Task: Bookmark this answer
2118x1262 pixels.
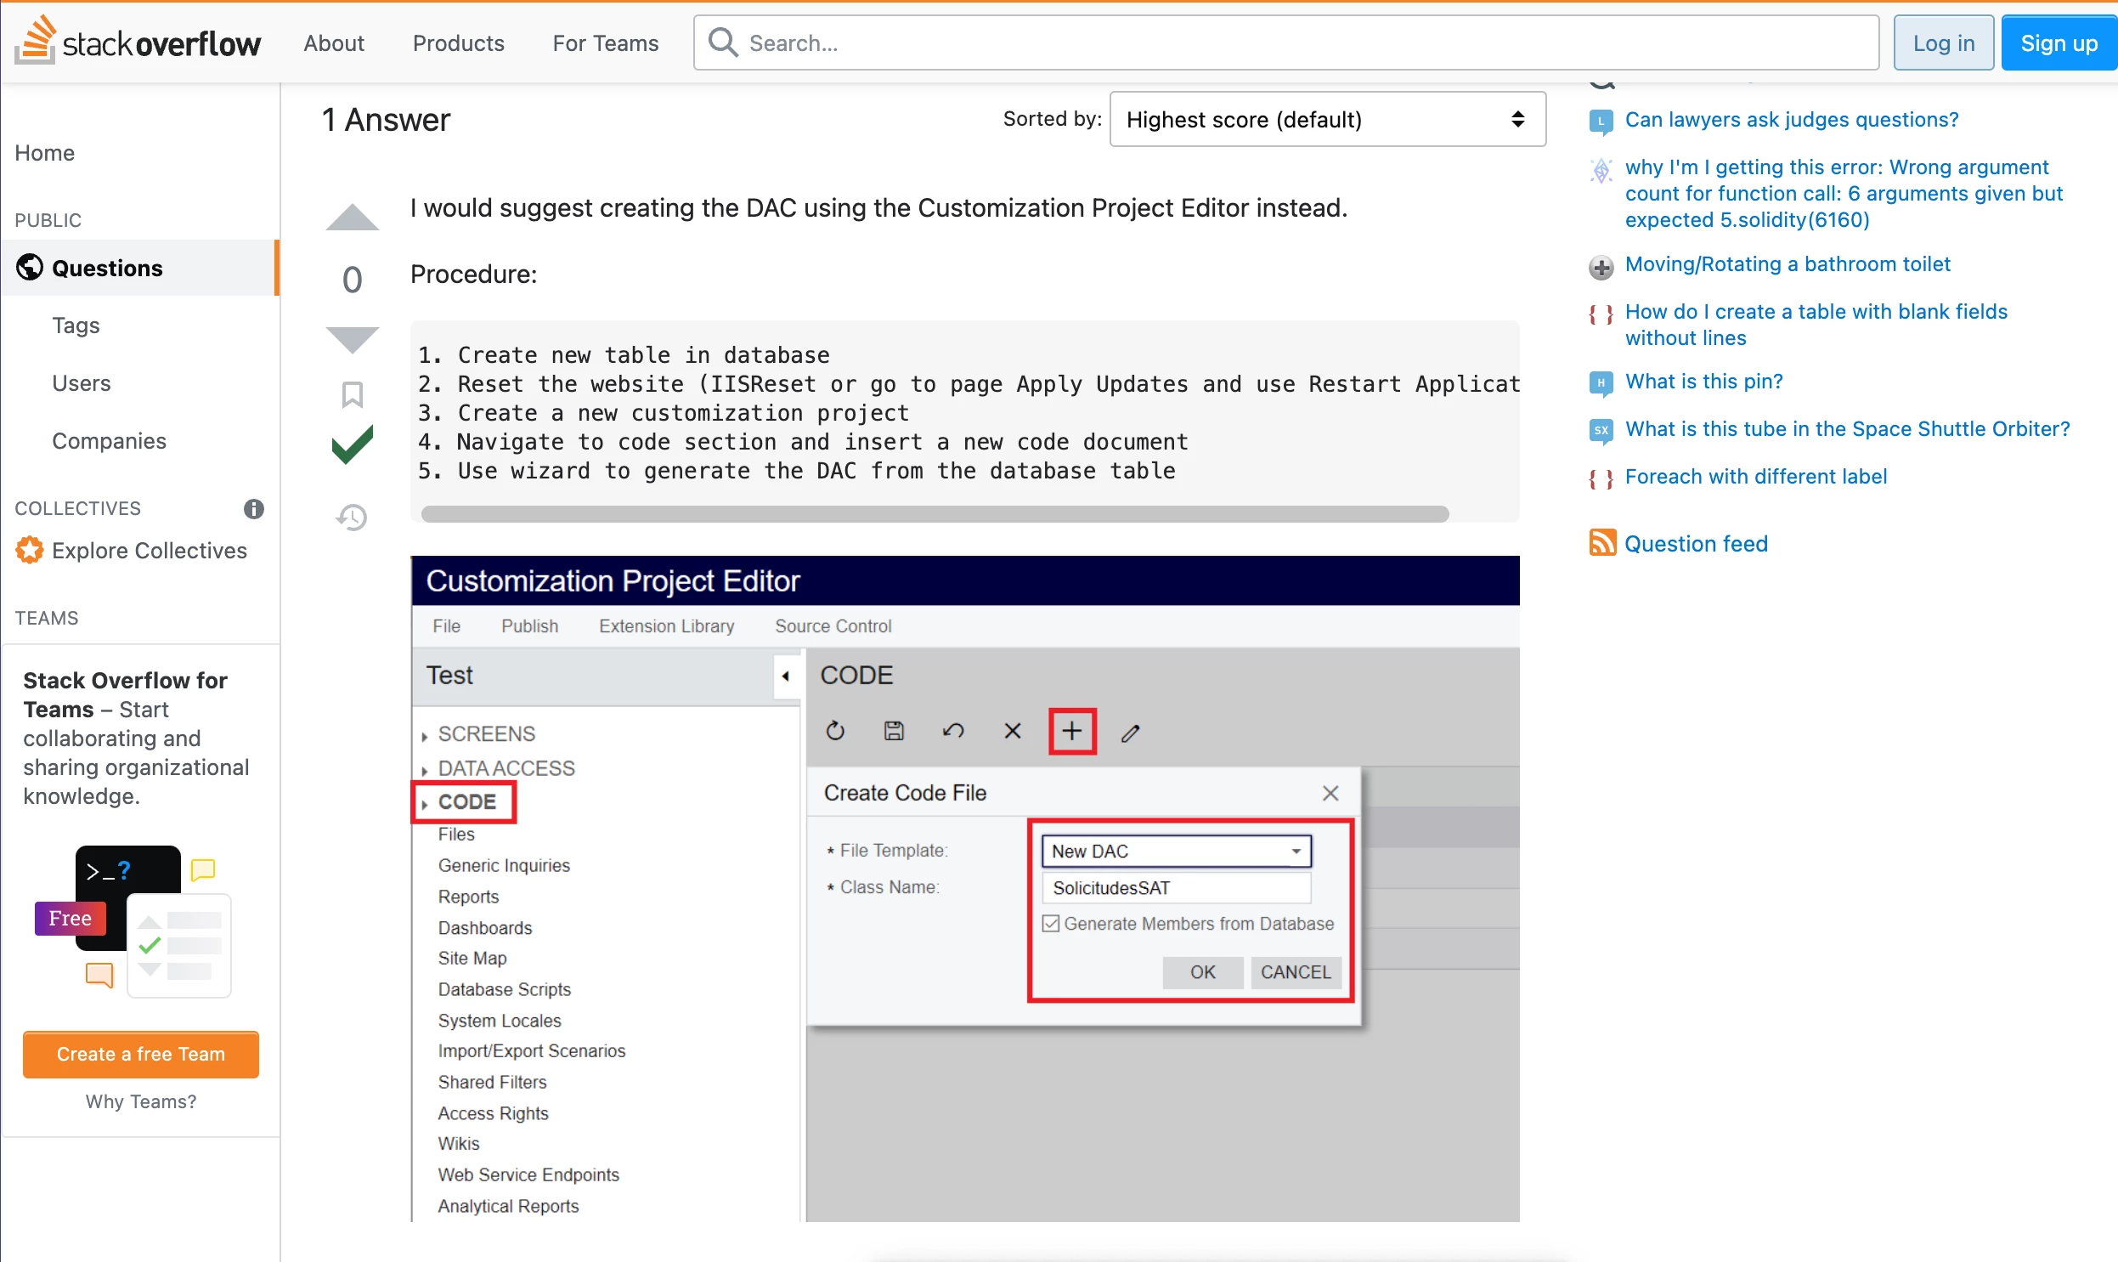Action: pos(352,394)
